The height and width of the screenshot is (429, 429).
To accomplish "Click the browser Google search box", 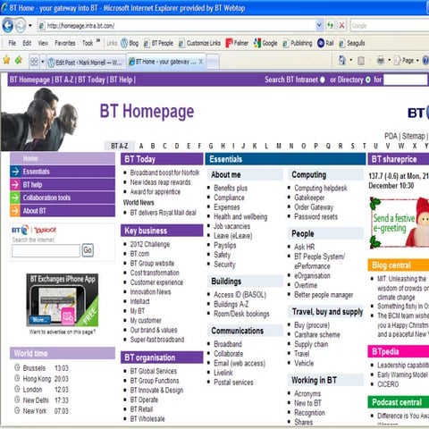I will (390, 26).
